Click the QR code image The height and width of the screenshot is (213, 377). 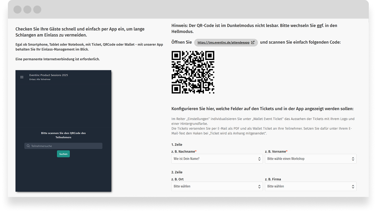click(193, 72)
